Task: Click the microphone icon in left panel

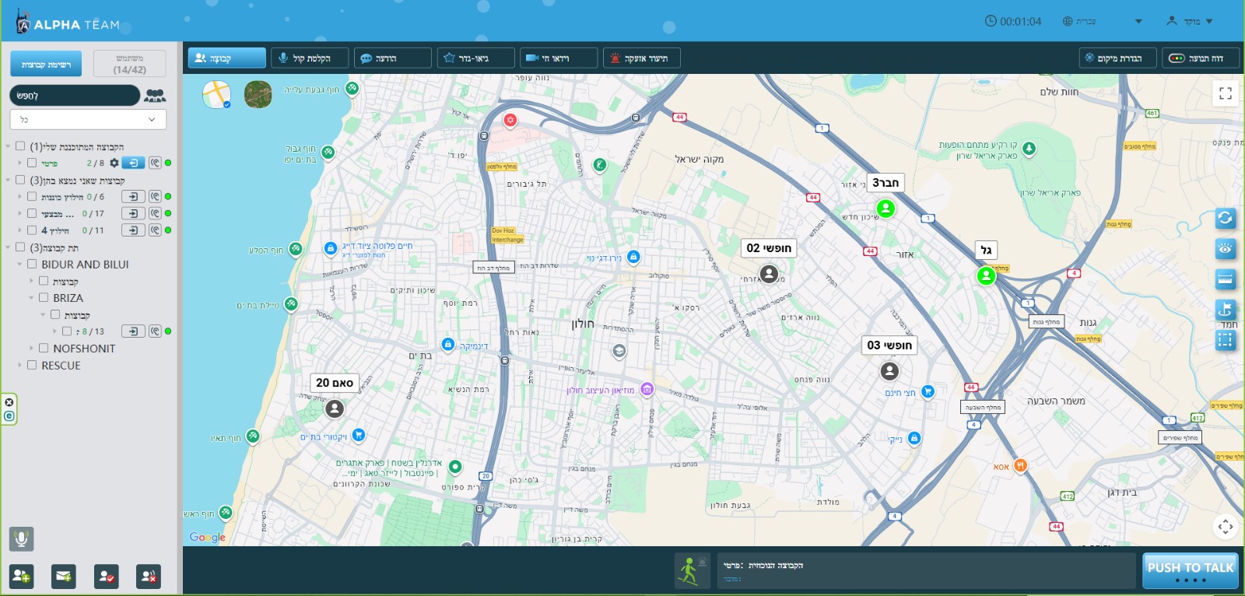Action: pos(21,538)
